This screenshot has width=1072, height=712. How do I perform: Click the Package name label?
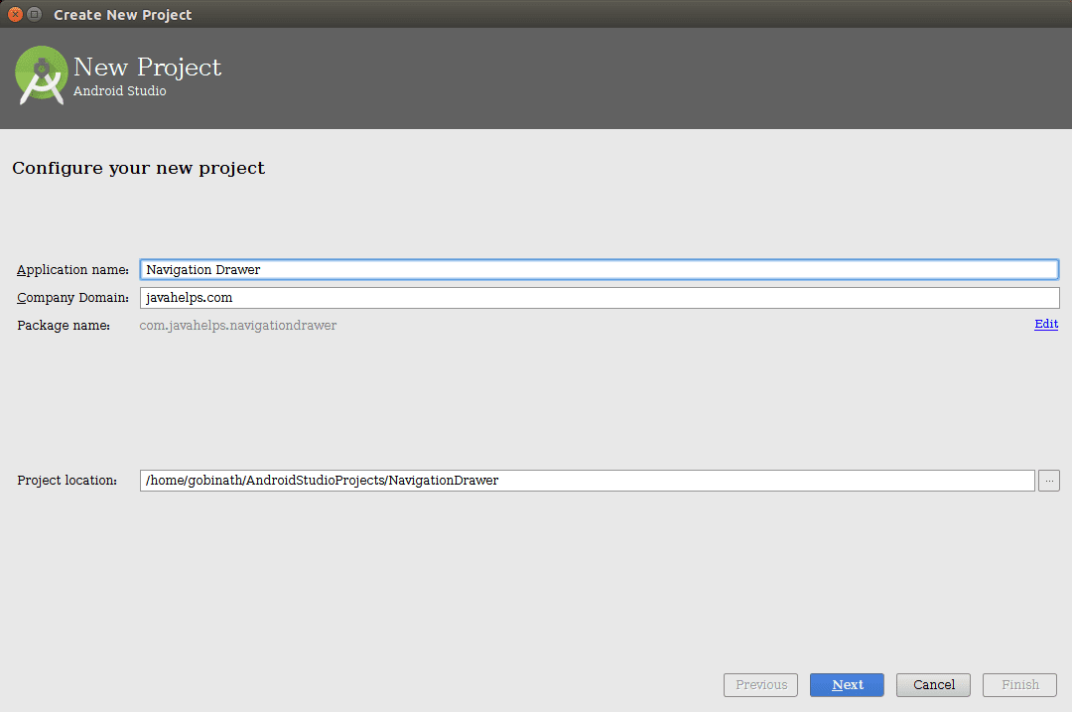(64, 326)
